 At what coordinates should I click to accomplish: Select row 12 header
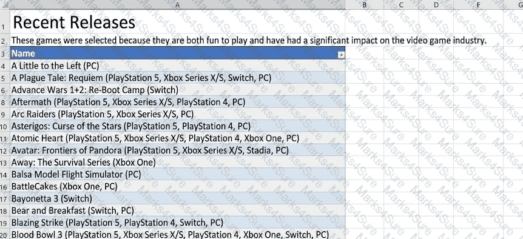[5, 150]
